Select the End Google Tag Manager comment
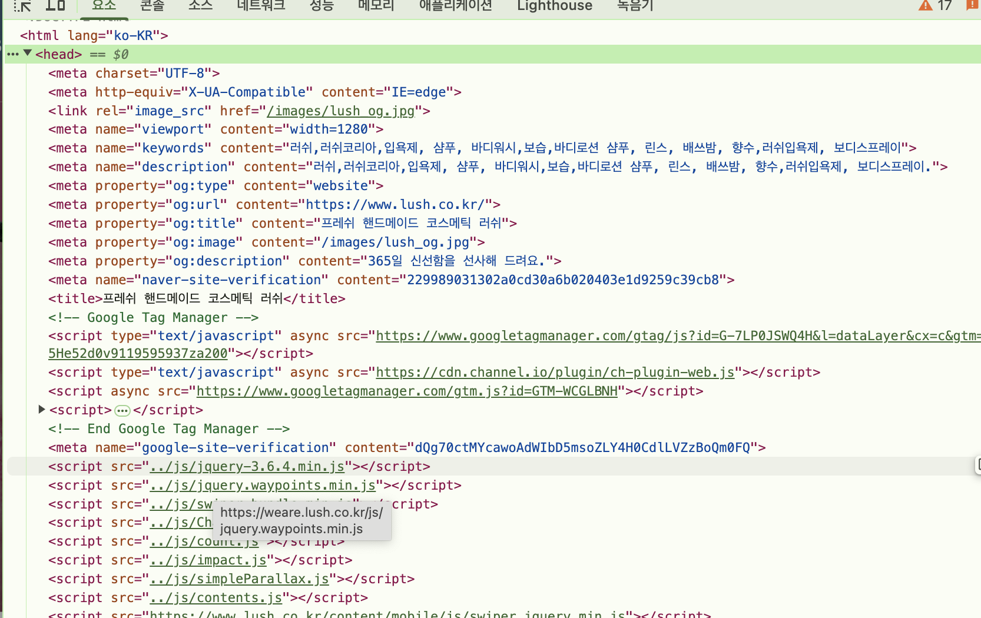Screen dimensions: 981x618 tap(169, 428)
